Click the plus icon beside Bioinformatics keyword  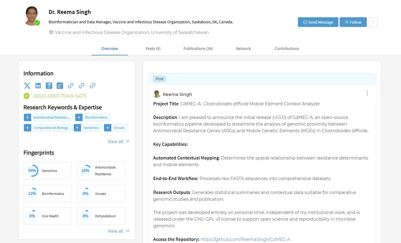pyautogui.click(x=79, y=117)
